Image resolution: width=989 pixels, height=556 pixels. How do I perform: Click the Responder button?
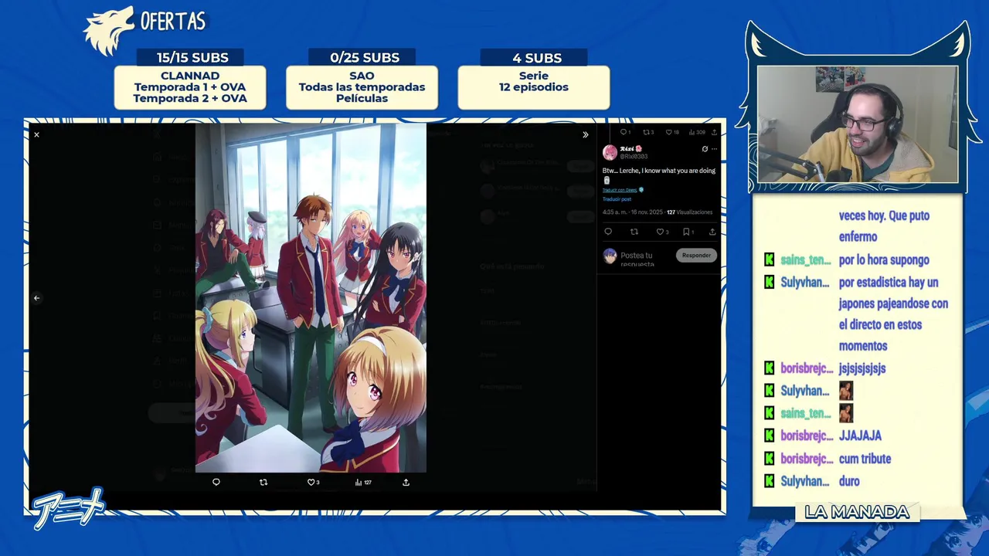coord(696,255)
